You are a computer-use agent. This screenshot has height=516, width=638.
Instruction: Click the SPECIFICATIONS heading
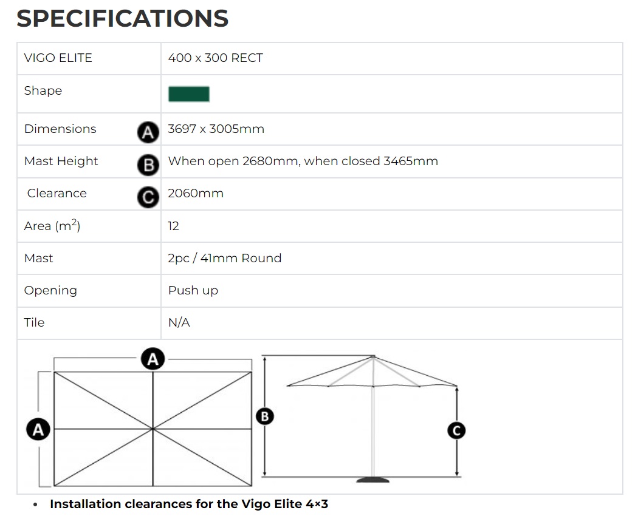tap(123, 19)
